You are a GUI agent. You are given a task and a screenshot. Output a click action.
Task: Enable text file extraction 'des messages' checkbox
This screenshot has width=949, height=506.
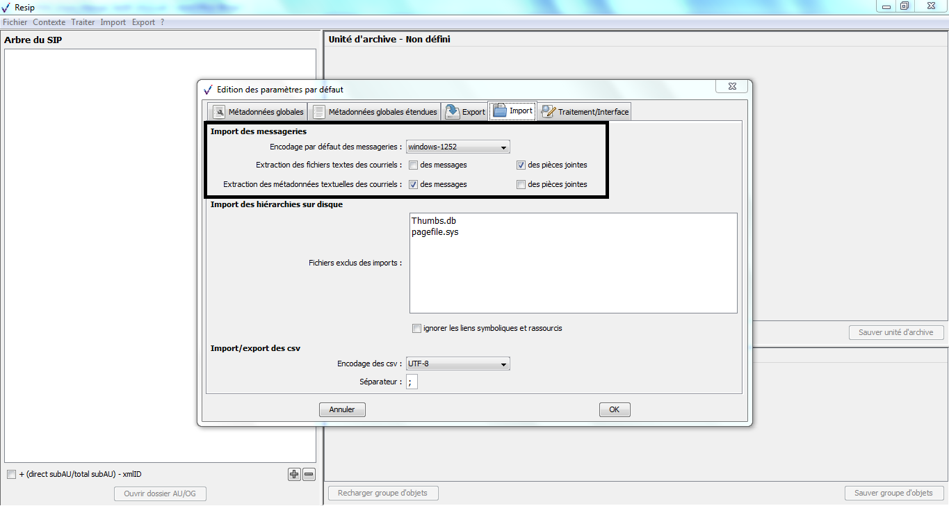pos(413,165)
